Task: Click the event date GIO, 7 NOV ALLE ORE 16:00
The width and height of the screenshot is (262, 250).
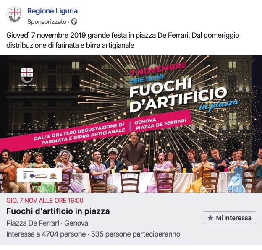Action: pos(45,200)
